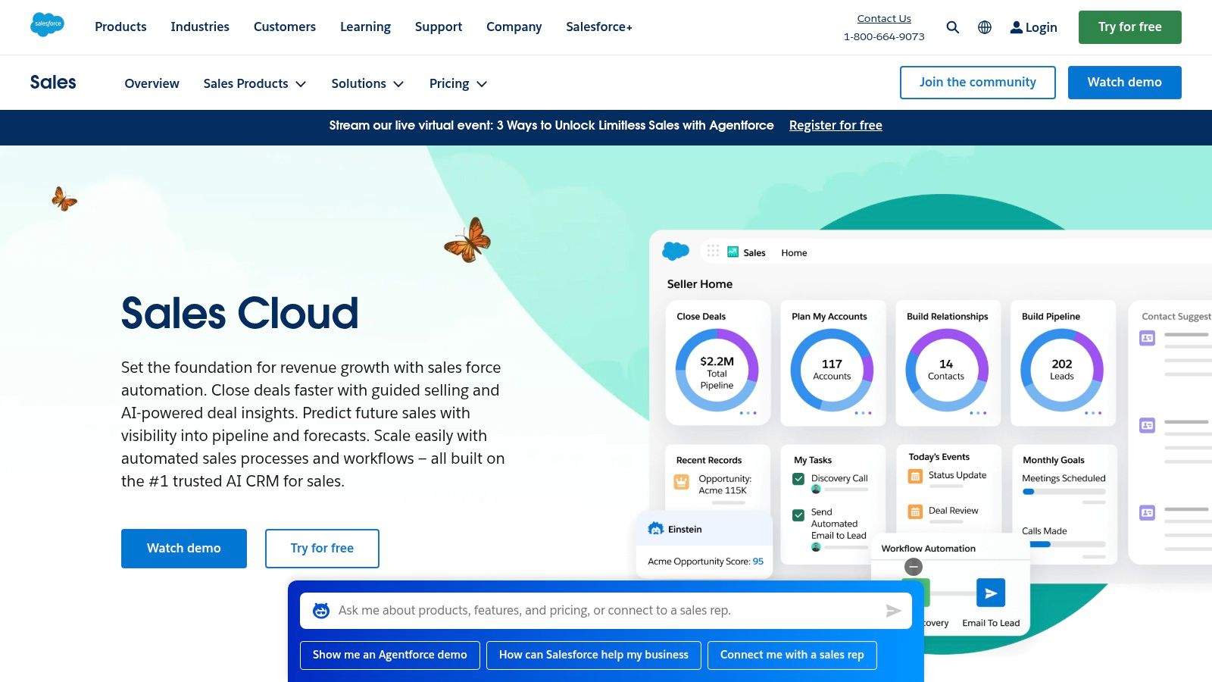Toggle the Discovery Call task checkbox

798,479
